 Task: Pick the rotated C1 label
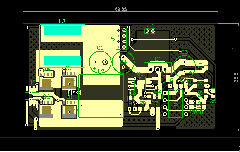coord(200,66)
